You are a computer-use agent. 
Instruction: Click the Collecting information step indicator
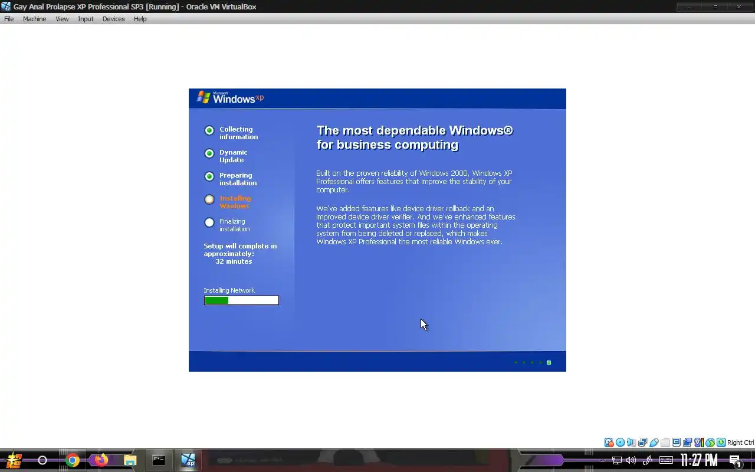(x=209, y=130)
